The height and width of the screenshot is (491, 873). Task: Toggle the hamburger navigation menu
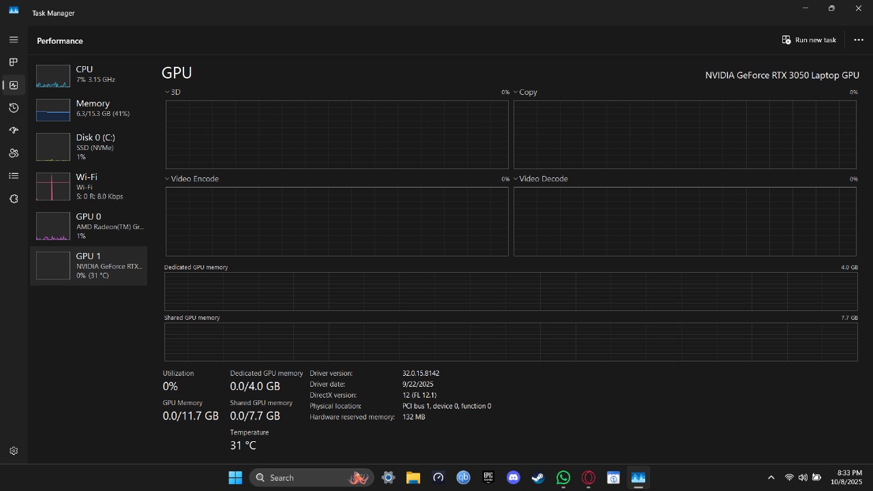coord(13,40)
